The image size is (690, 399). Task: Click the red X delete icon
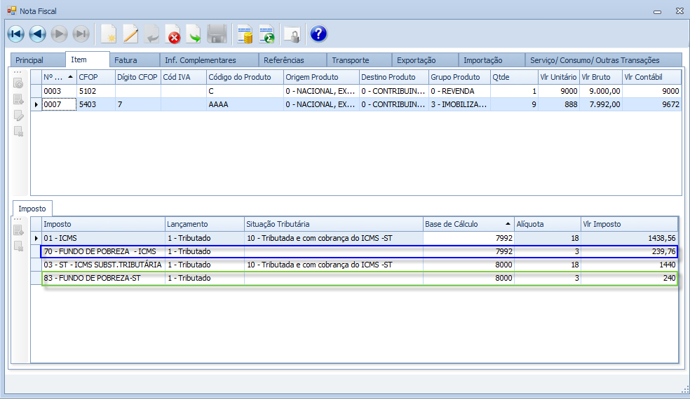coord(172,34)
